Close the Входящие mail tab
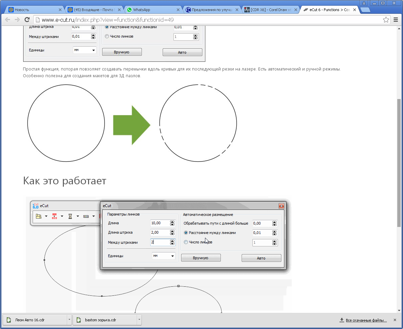 coord(119,10)
